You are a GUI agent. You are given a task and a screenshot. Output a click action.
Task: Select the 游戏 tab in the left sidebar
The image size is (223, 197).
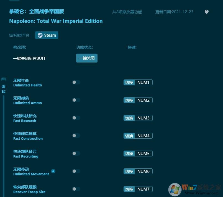4,88
